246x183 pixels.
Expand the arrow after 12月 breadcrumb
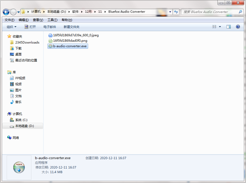pos(95,12)
